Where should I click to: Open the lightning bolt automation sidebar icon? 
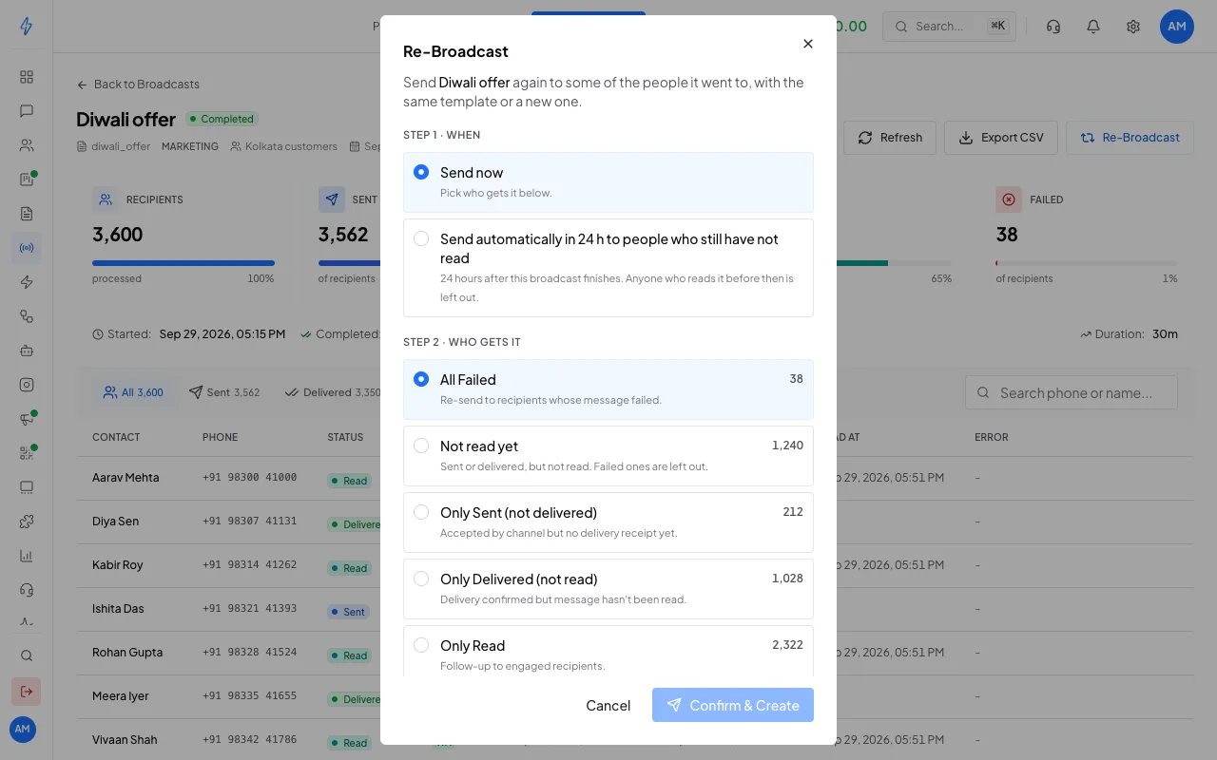tap(27, 282)
